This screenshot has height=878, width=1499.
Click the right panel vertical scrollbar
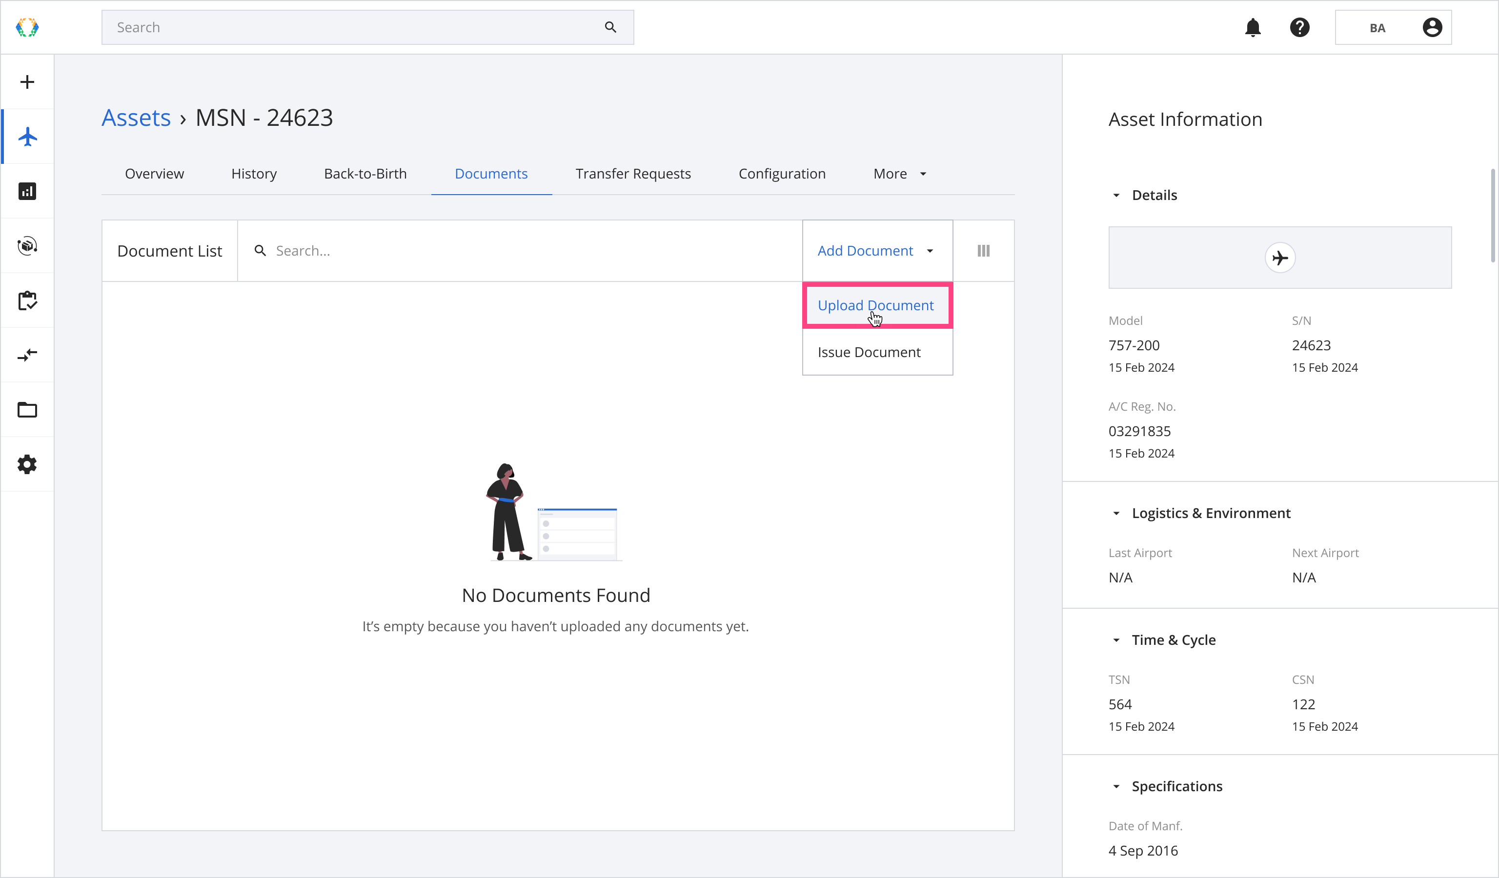[1493, 215]
